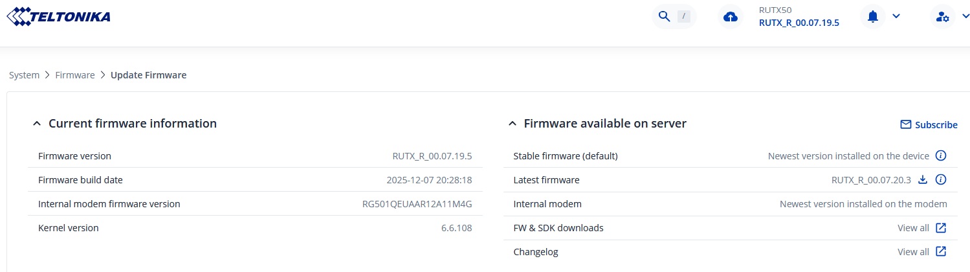Expand notifications dropdown chevron
Image resolution: width=970 pixels, height=272 pixels.
(896, 17)
